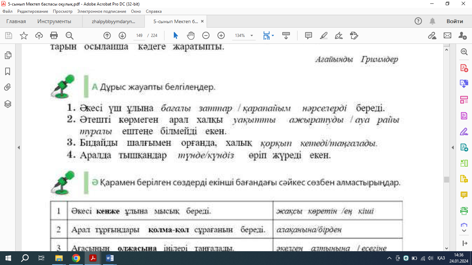The width and height of the screenshot is (472, 265).
Task: Open the search tools magnifier in the right pane
Action: [x=464, y=52]
